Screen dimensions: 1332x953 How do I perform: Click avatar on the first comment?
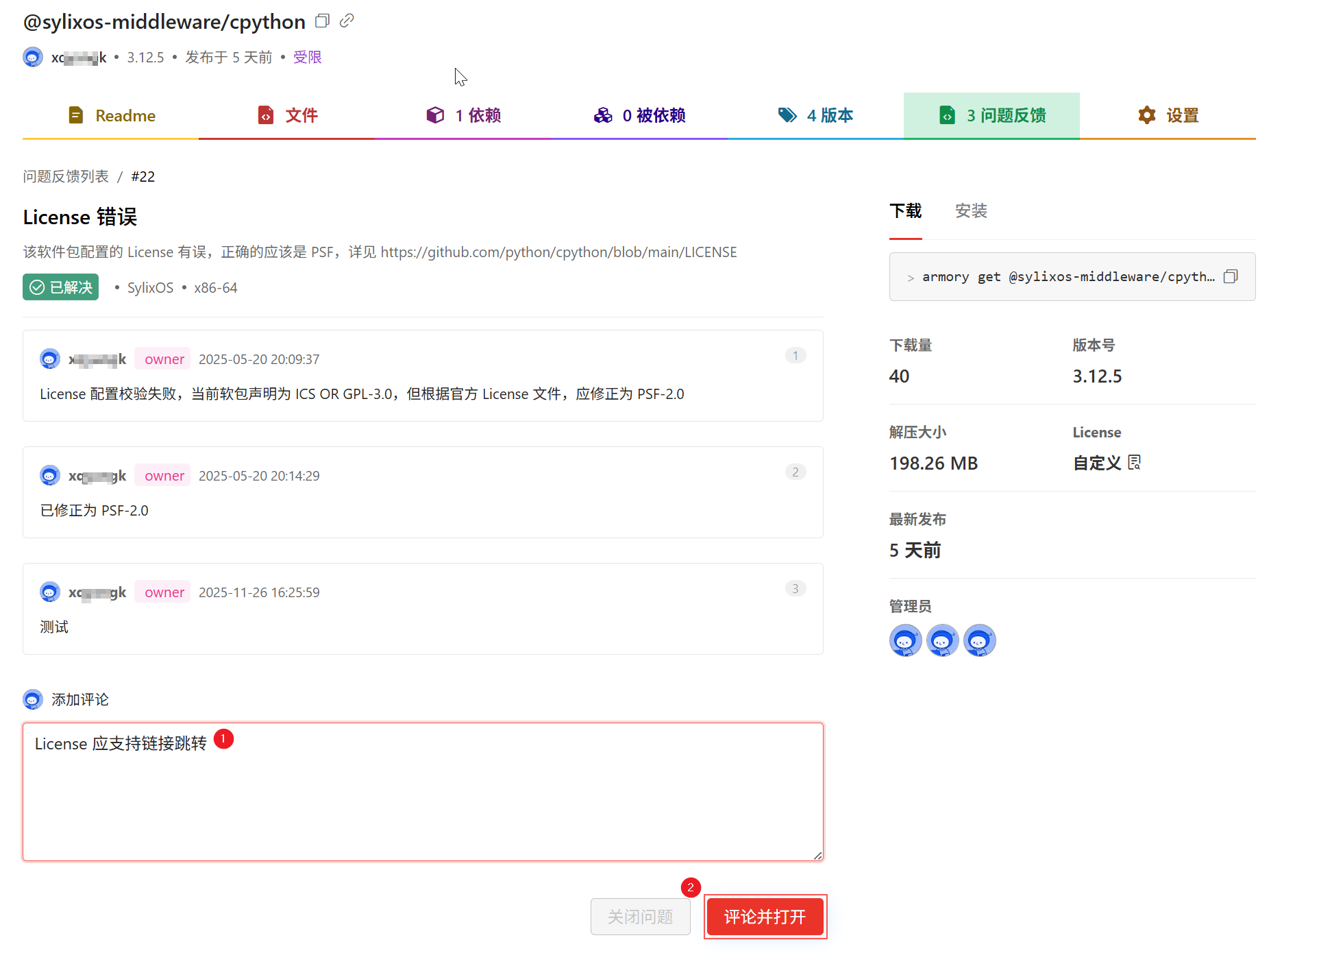[50, 359]
